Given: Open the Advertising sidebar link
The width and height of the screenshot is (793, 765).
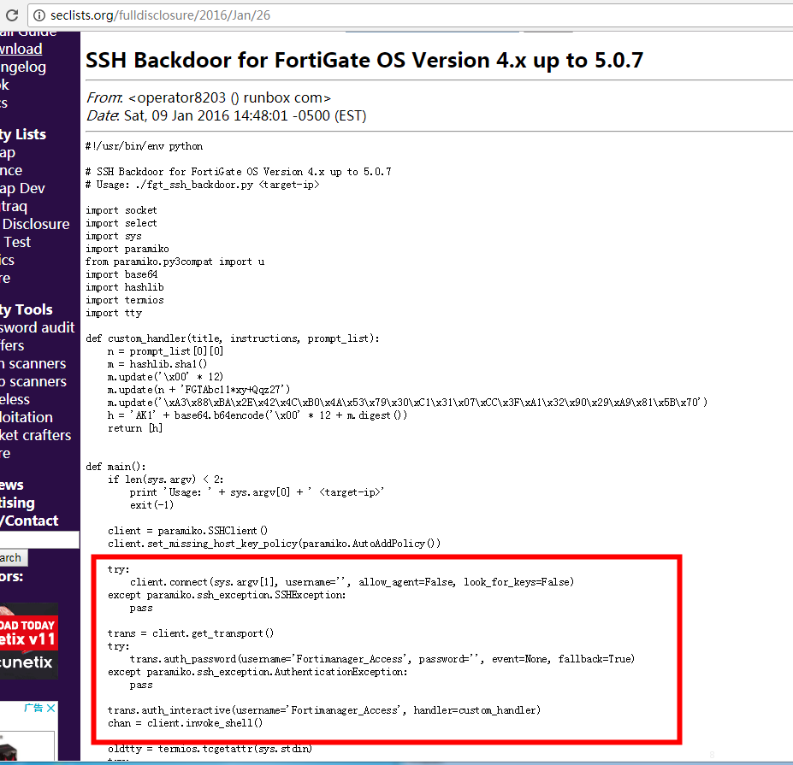Looking at the screenshot, I should click(x=18, y=503).
